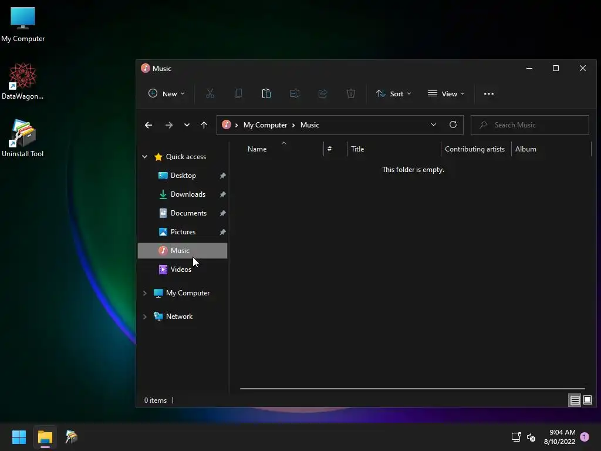Open Uninstall Tool desktop shortcut
This screenshot has height=451, width=601.
[23, 139]
